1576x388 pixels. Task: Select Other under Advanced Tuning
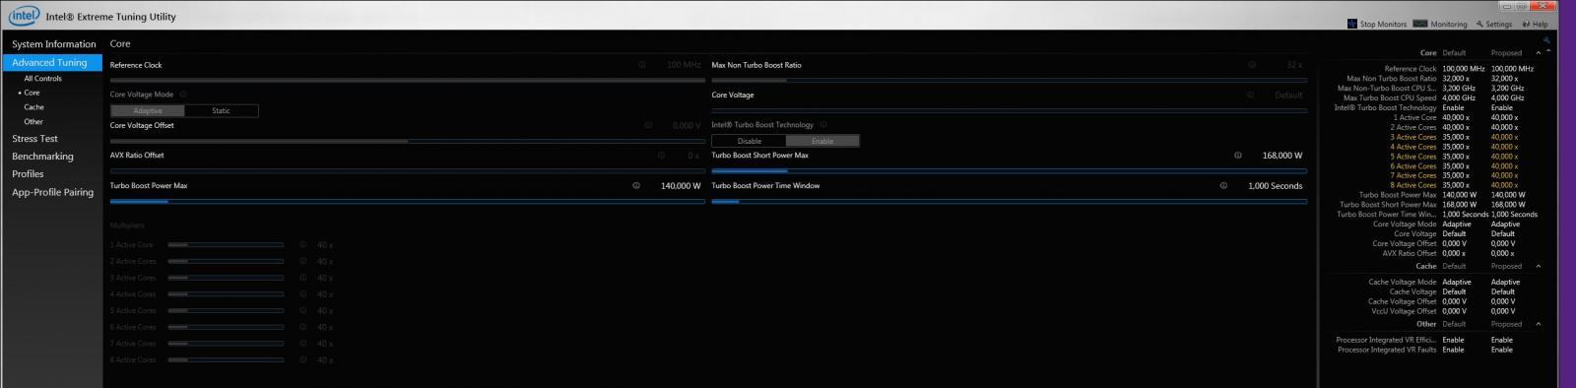pyautogui.click(x=33, y=122)
